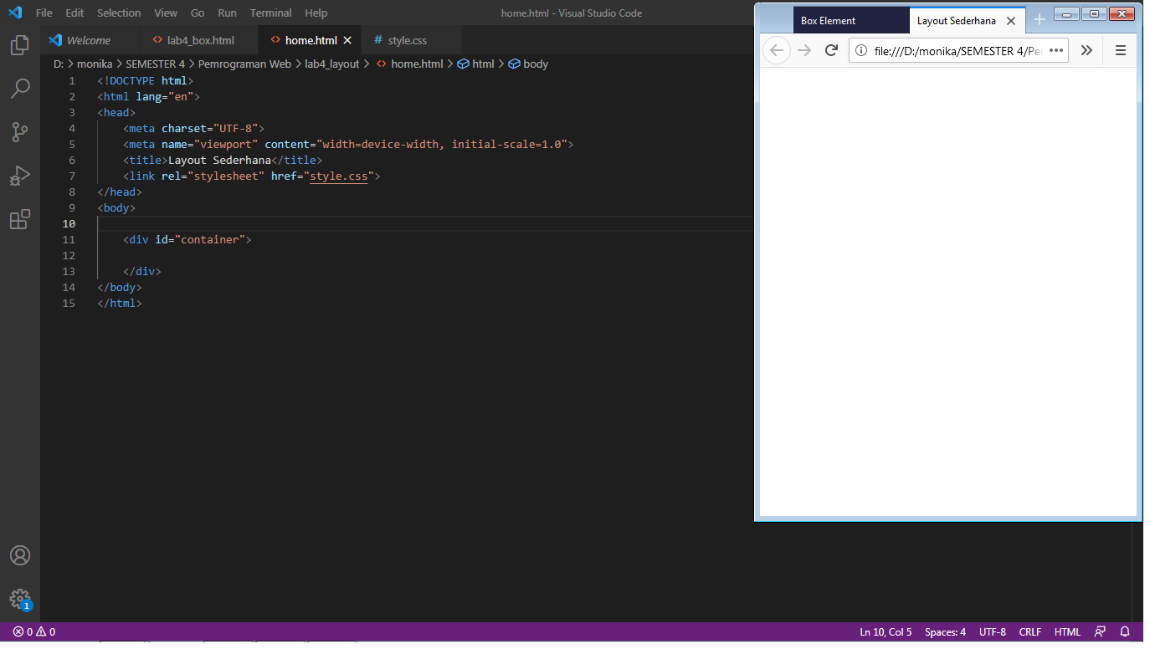The image size is (1150, 649).
Task: Open the Source Control view
Action: (20, 131)
